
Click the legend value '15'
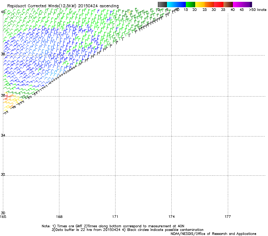pyautogui.click(x=186, y=10)
